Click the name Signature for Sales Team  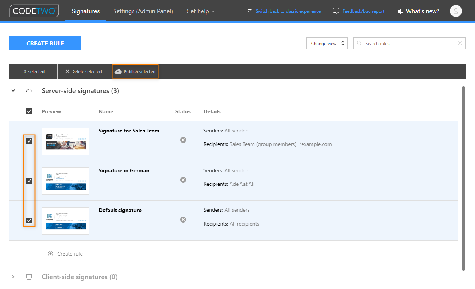[x=129, y=131]
